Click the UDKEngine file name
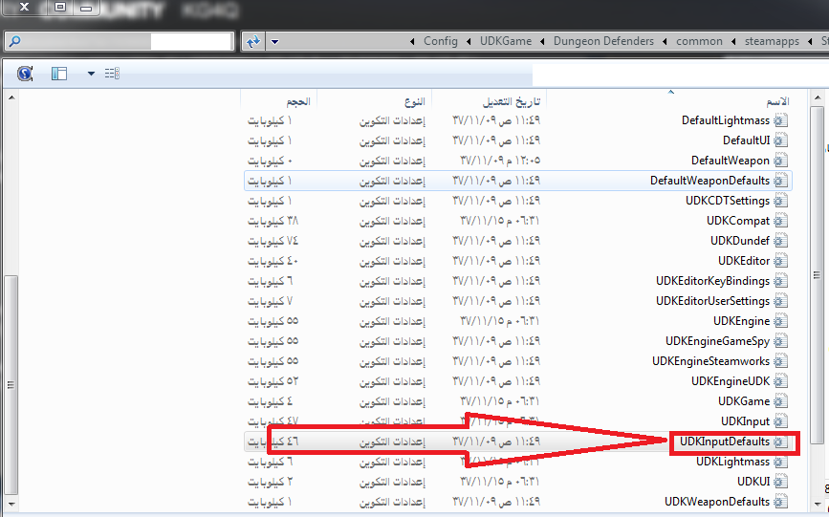This screenshot has height=517, width=829. coord(741,321)
